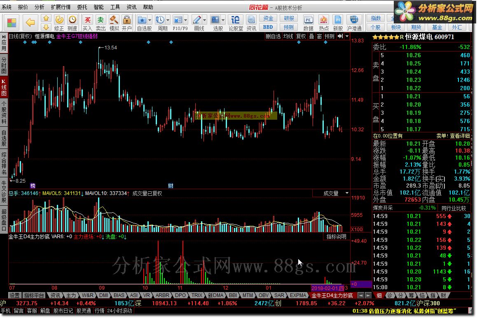Click the 开户 open account icon
Viewport: 477px width, 318px height.
[126, 23]
